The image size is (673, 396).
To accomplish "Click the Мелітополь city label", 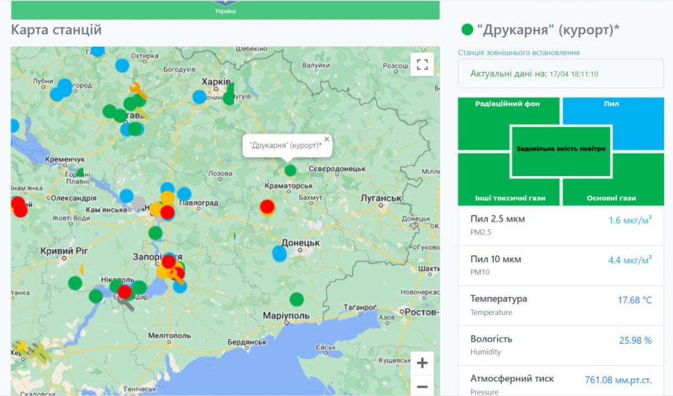I will [169, 335].
